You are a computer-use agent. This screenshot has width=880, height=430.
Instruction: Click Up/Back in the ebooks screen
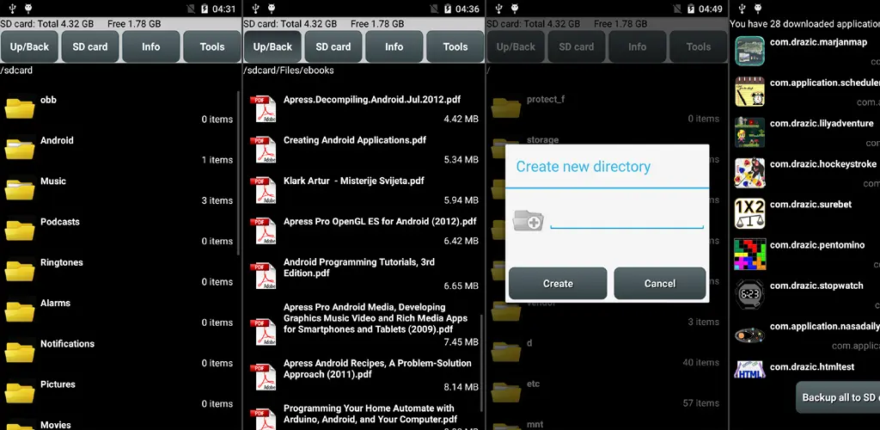(x=272, y=46)
